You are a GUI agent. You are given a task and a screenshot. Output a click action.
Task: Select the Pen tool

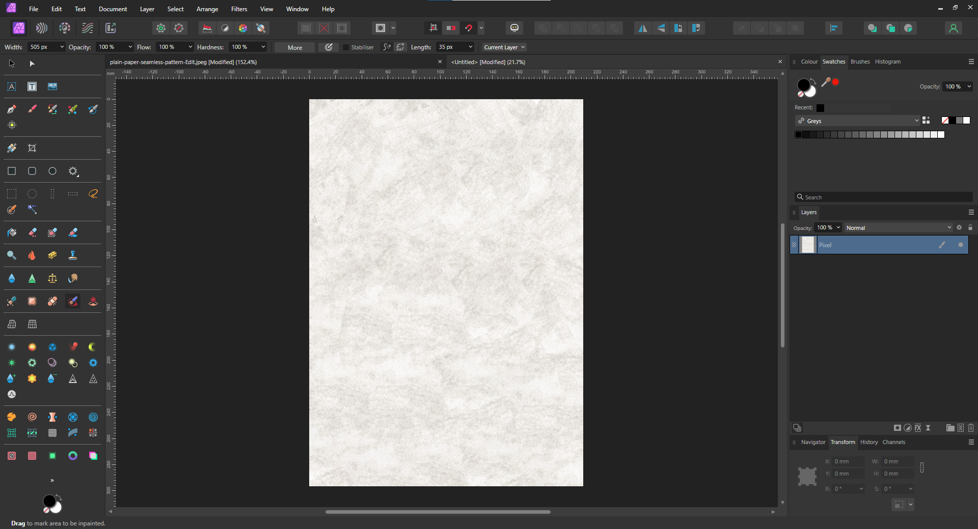coord(12,109)
